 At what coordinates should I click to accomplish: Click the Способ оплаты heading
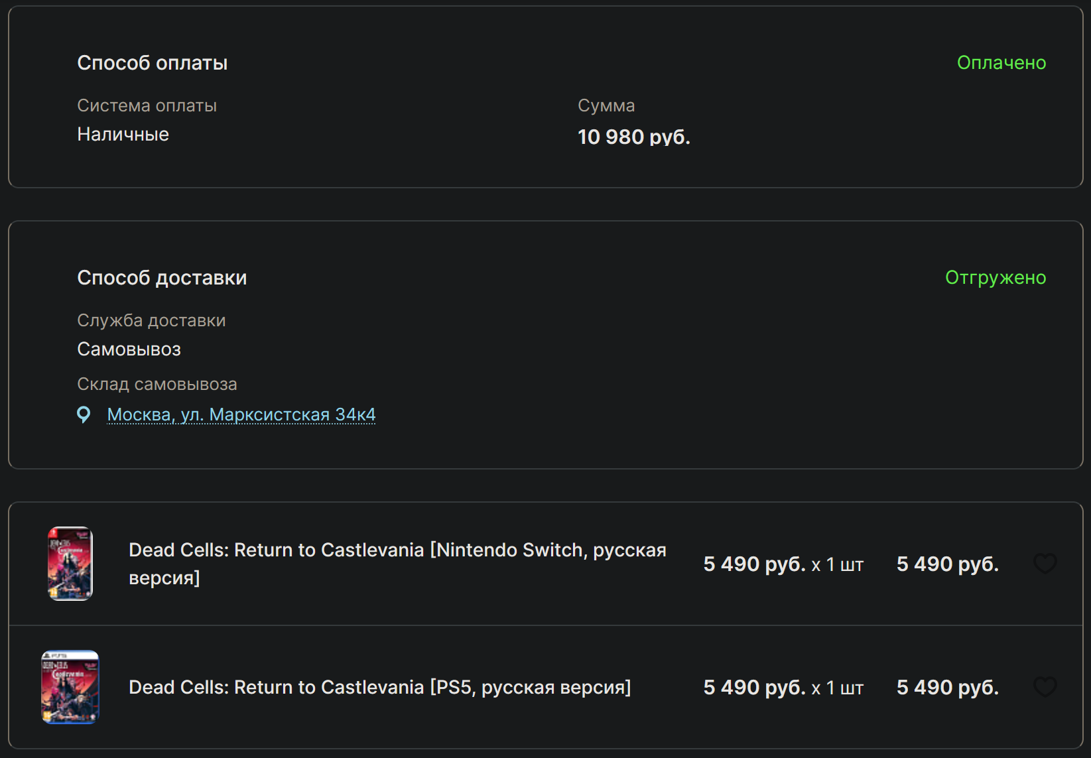pyautogui.click(x=152, y=63)
